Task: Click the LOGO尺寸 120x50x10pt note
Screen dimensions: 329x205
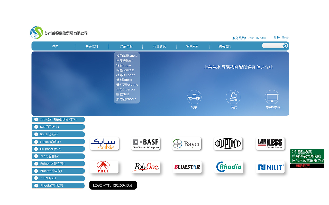Action: [113, 185]
